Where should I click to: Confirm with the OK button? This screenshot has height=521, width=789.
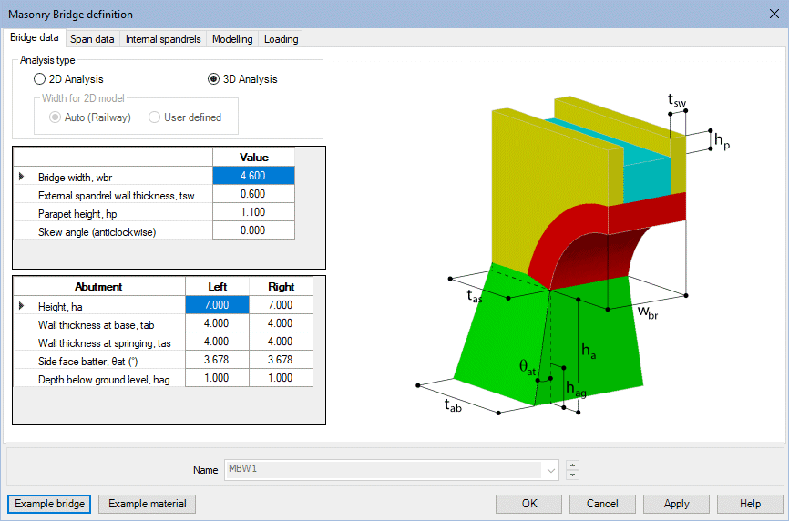[x=528, y=504]
